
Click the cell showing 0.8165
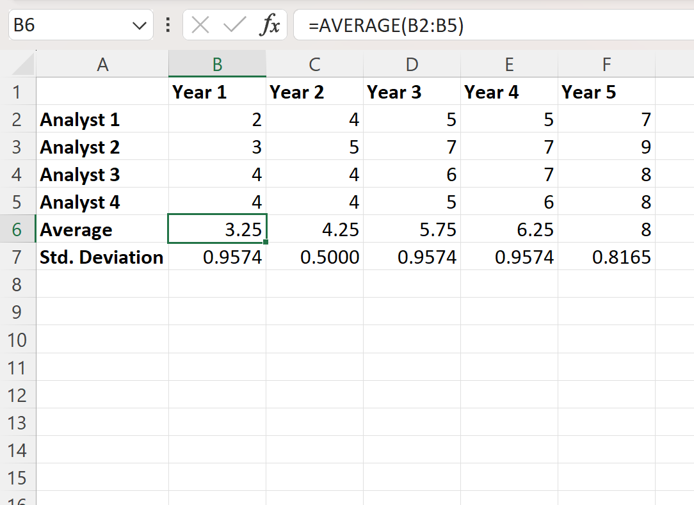click(x=607, y=257)
